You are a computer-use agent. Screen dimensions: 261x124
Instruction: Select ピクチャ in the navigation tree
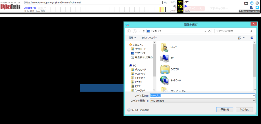pyautogui.click(x=140, y=82)
